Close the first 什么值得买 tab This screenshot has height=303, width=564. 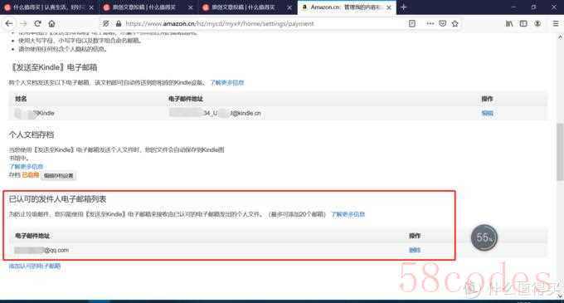pos(91,7)
